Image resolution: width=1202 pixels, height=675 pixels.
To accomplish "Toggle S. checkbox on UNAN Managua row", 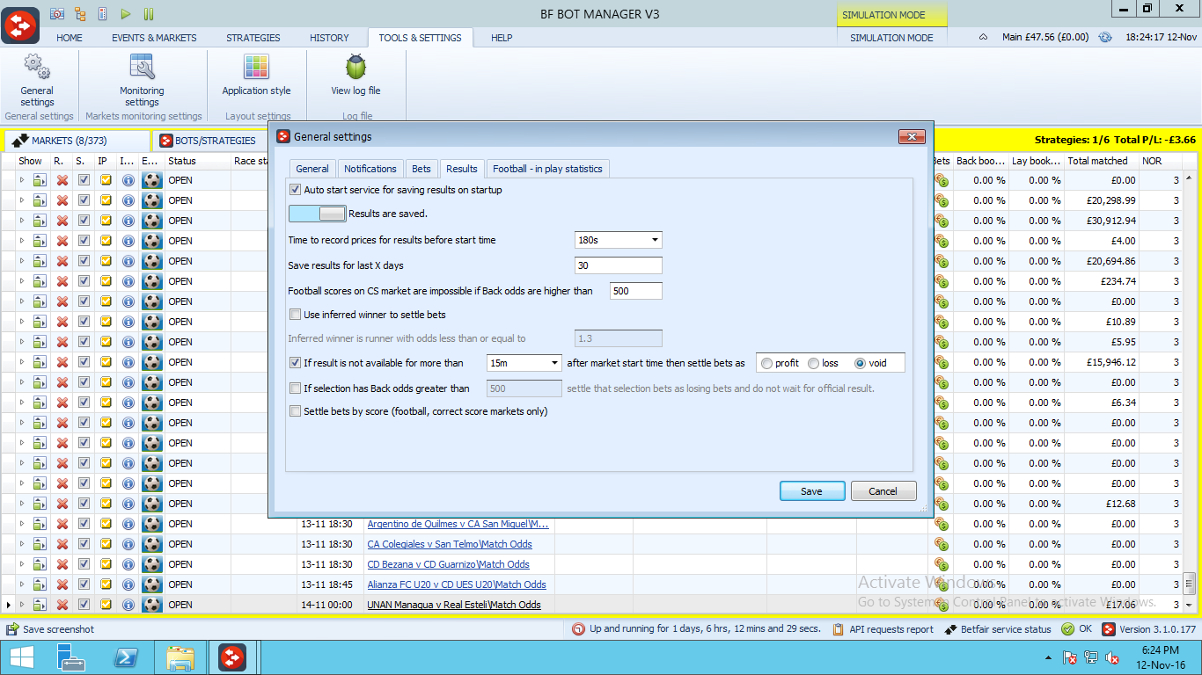I will click(x=84, y=605).
